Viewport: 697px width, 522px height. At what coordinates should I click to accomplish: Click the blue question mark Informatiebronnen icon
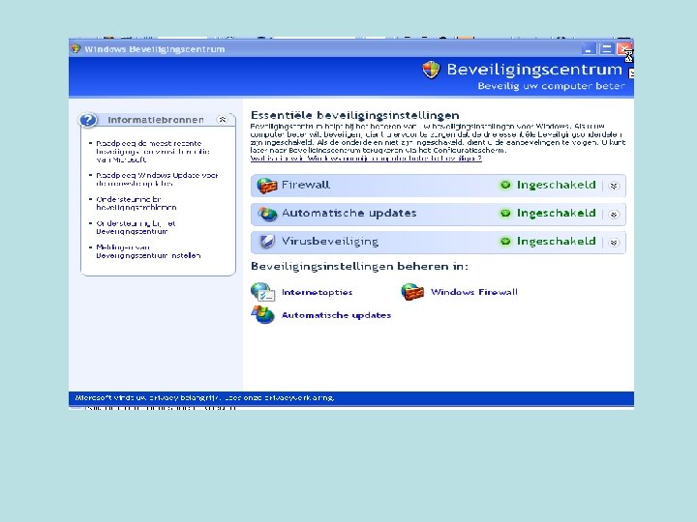[88, 120]
